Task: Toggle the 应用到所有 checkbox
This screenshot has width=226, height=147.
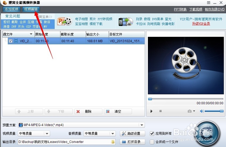Action: 152,134
